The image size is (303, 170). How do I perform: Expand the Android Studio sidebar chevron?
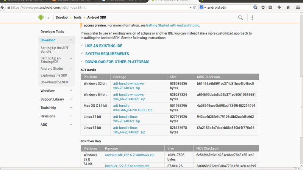71,69
